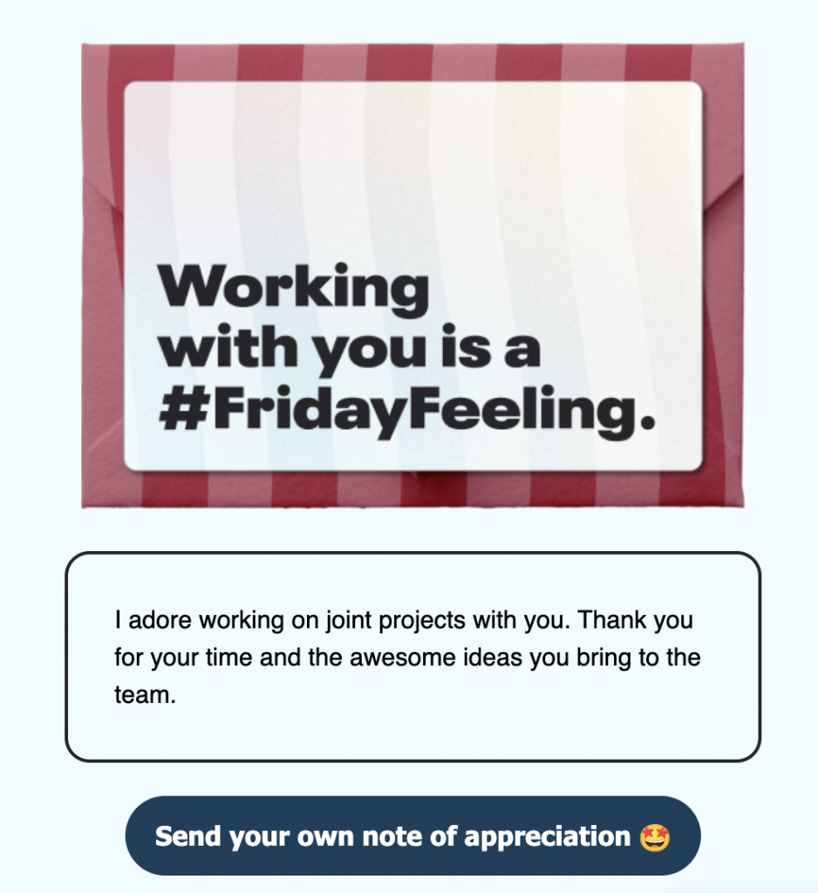Click the striped envelope's top edge
This screenshot has width=818, height=893.
pyautogui.click(x=412, y=62)
